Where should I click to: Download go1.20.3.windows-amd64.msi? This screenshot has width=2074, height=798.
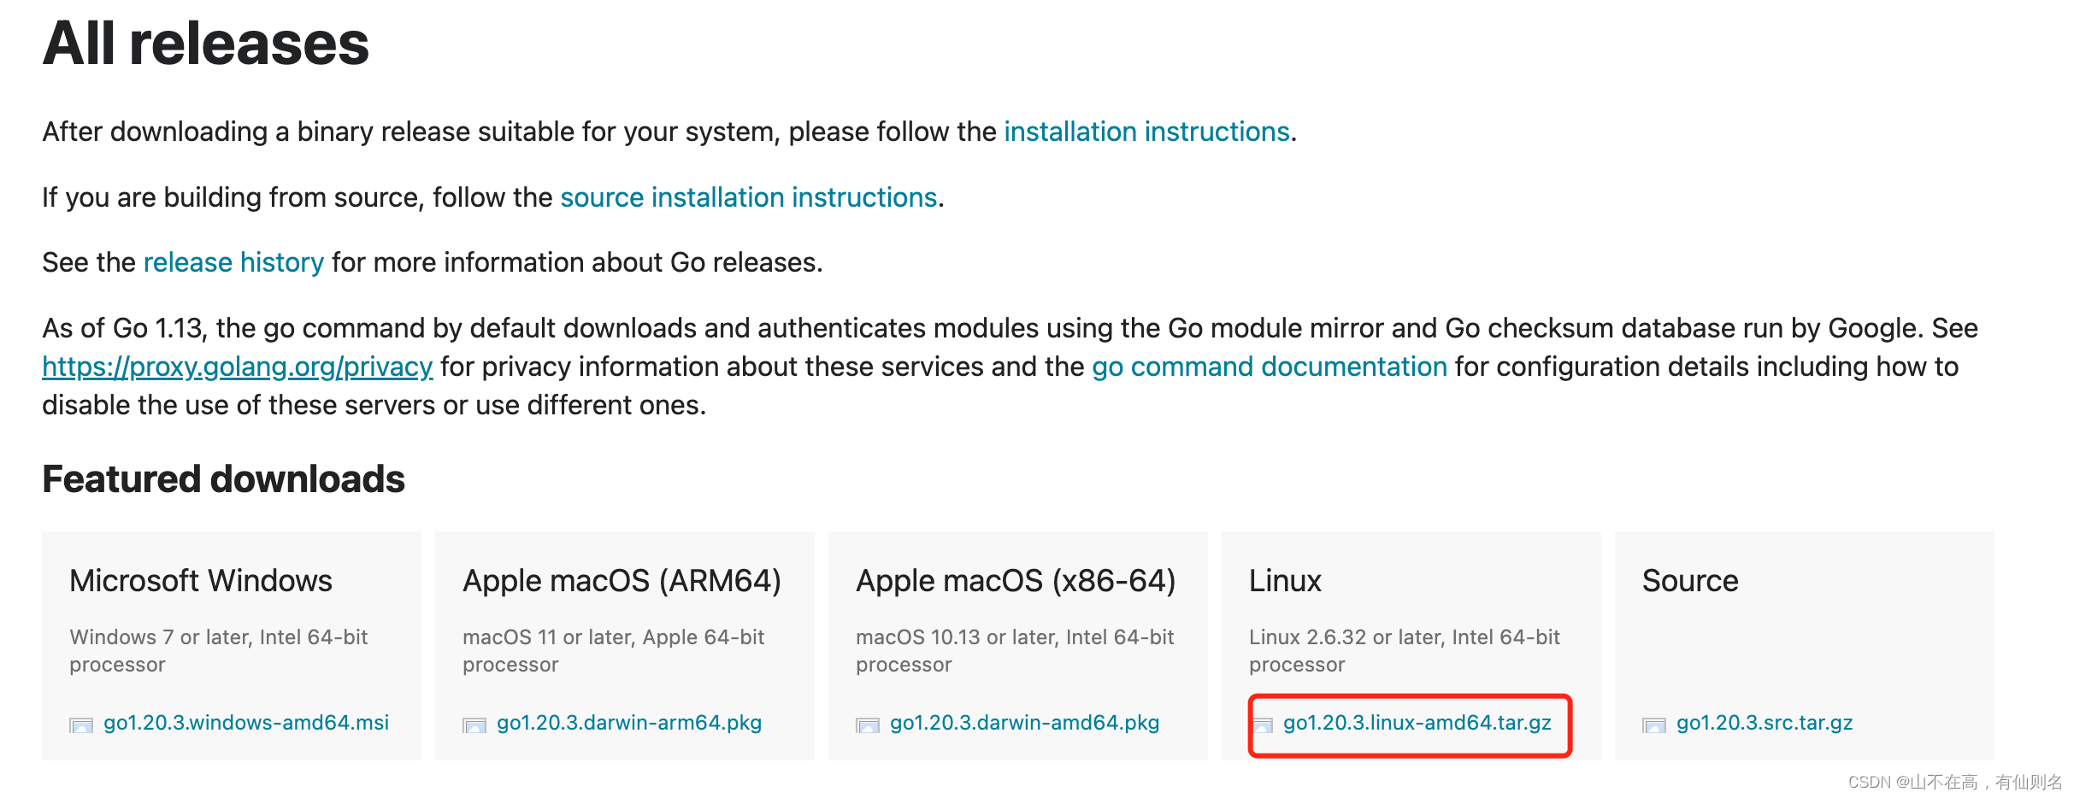tap(246, 723)
